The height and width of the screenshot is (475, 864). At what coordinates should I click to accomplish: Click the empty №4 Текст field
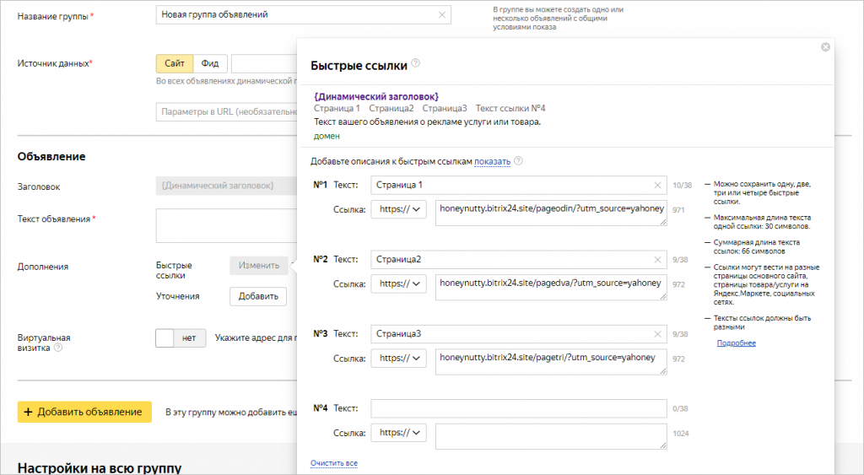[517, 408]
